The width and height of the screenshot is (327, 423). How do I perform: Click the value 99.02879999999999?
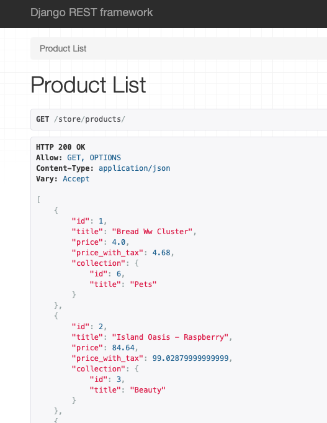(190, 358)
